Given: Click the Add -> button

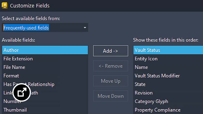Looking at the screenshot, I should click(x=111, y=51).
